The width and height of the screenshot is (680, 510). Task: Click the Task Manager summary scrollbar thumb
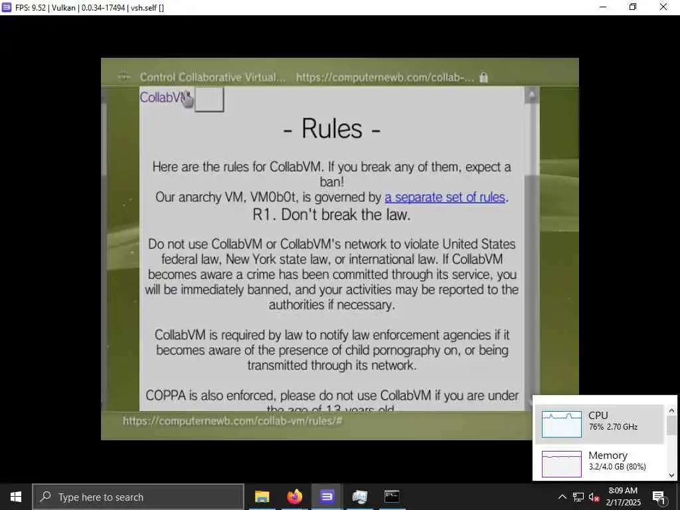click(x=672, y=425)
